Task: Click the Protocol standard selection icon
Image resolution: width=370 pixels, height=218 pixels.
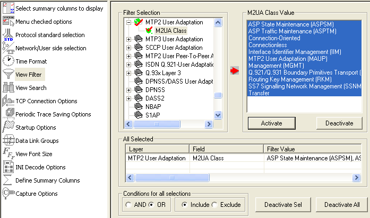Action: pyautogui.click(x=8, y=35)
